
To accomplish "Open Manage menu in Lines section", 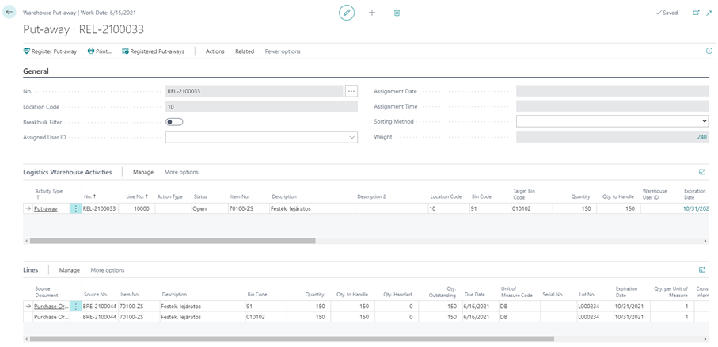I will [70, 270].
